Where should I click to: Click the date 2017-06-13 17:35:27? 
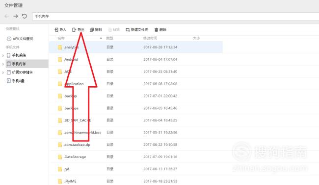click(x=160, y=169)
